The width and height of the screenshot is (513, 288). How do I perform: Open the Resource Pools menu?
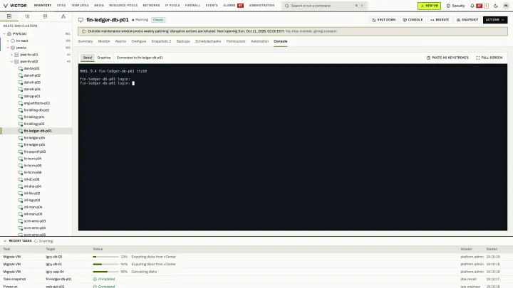point(123,6)
